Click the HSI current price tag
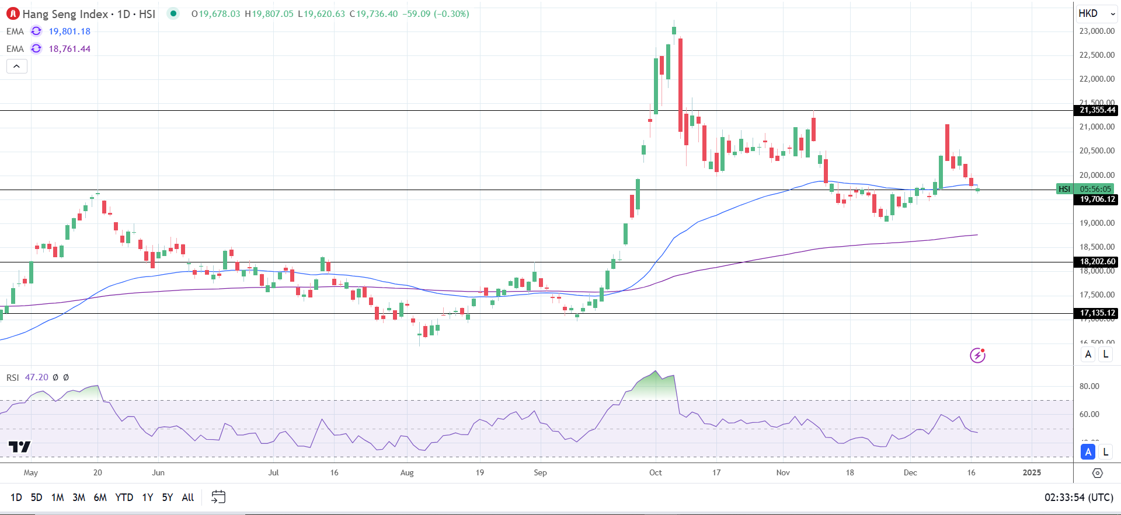Screen dimensions: 1121x515 click(x=1064, y=189)
